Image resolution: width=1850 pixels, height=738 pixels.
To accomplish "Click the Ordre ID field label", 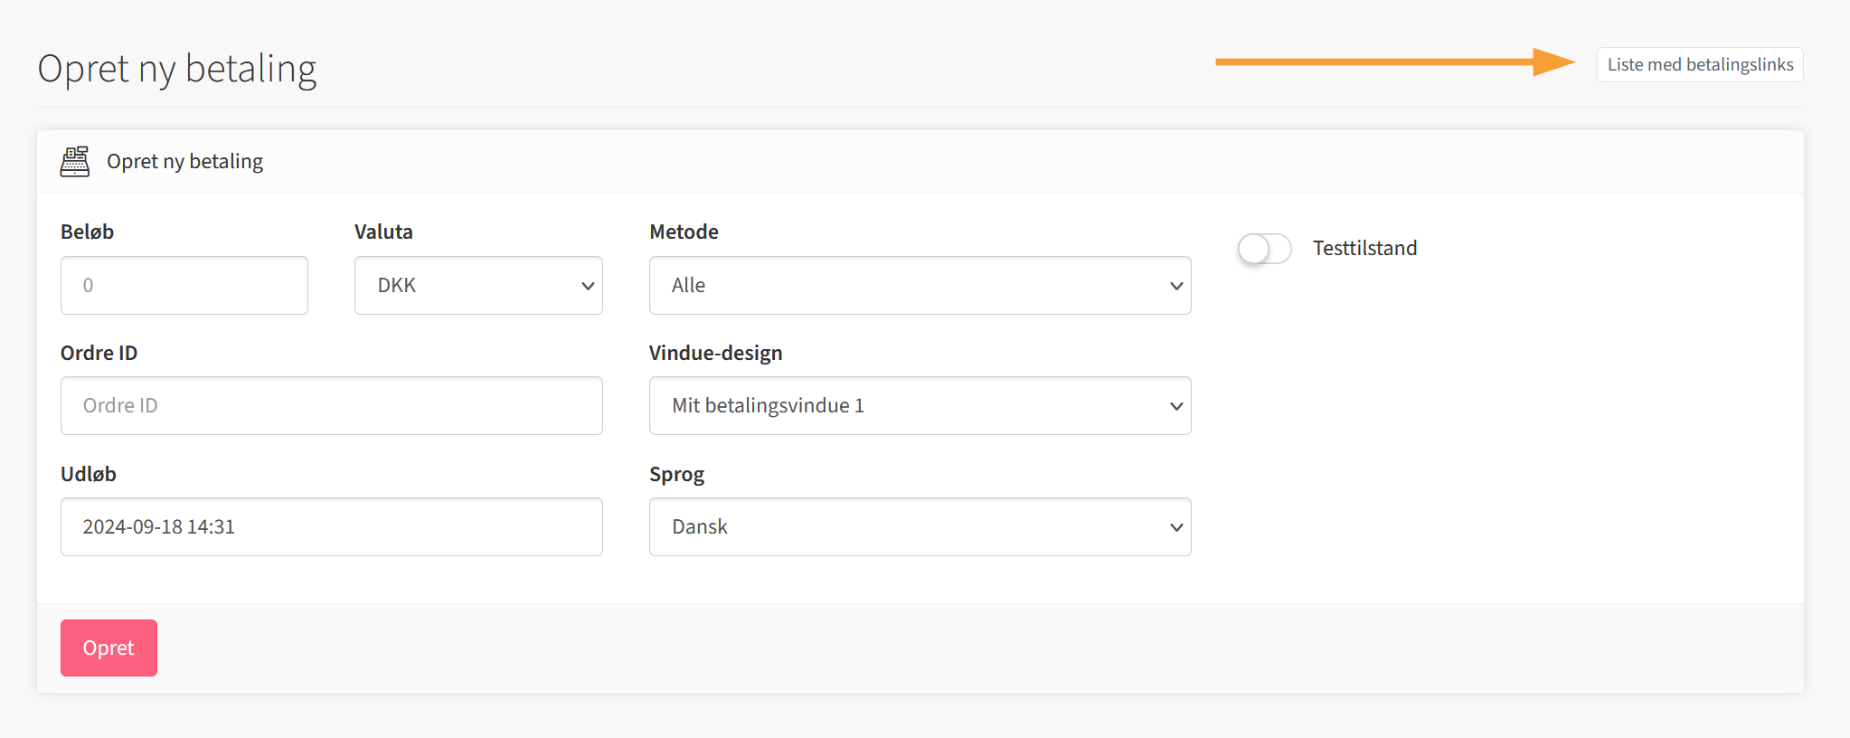I will point(99,353).
